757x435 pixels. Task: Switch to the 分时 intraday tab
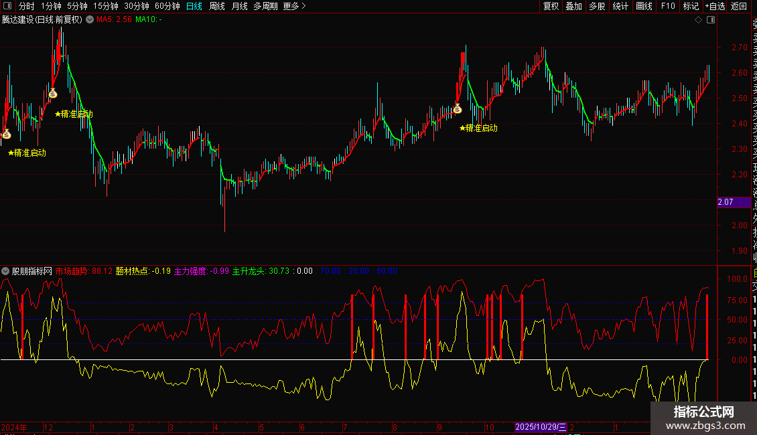coord(27,6)
